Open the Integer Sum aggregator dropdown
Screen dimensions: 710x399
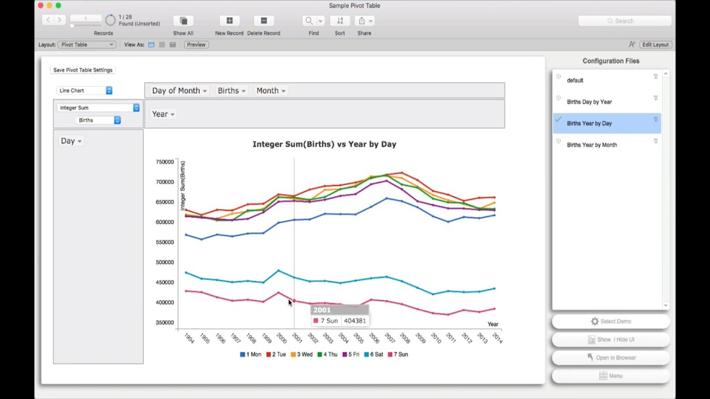[99, 108]
